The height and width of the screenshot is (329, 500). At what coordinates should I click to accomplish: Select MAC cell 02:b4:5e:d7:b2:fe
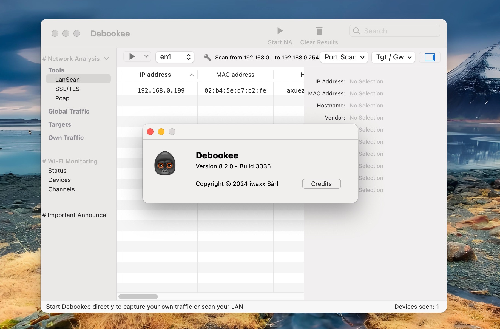click(235, 90)
